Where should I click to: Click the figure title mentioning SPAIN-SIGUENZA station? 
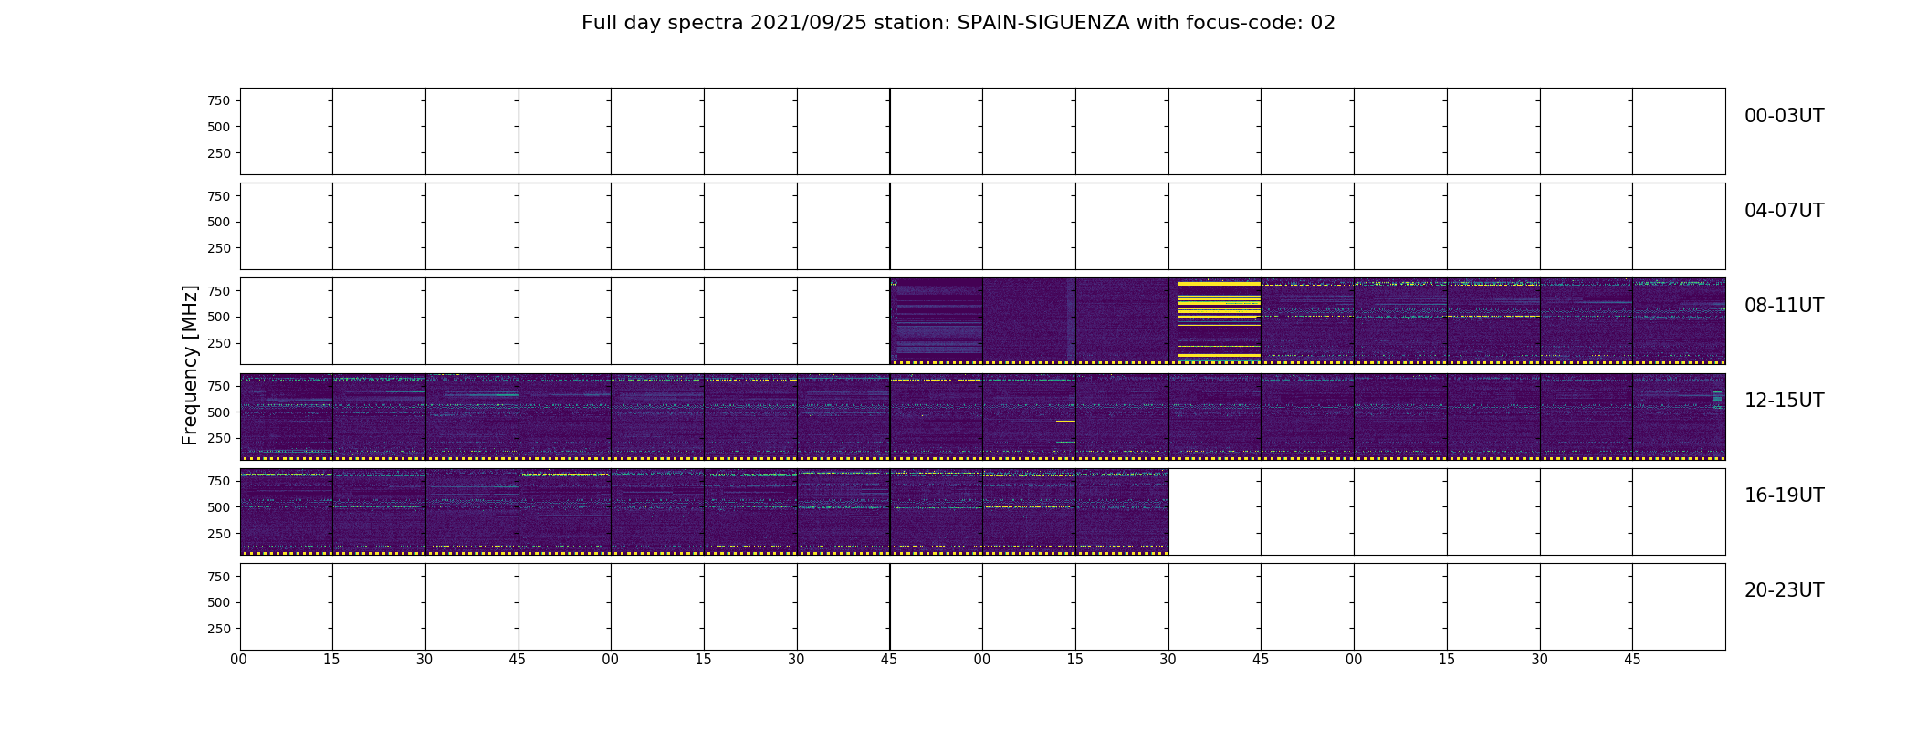(958, 23)
